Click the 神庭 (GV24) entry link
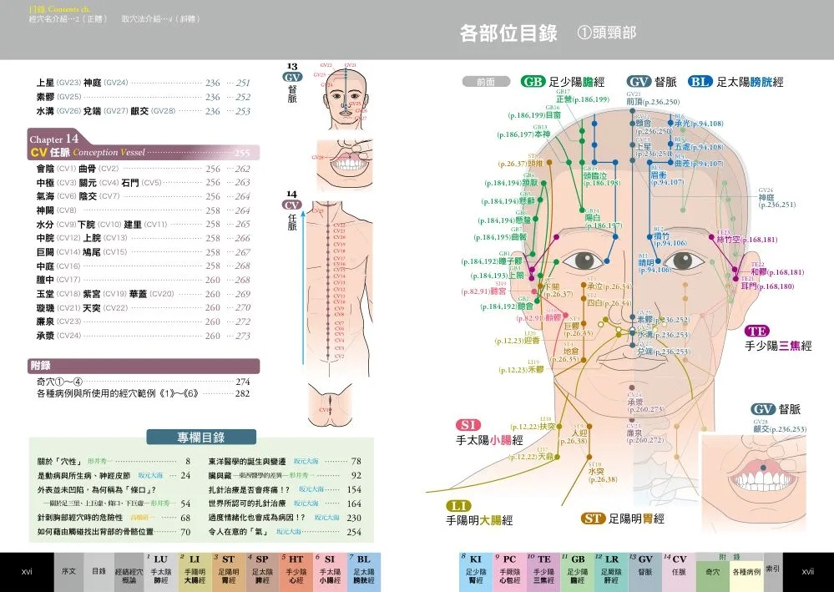Image resolution: width=834 pixels, height=592 pixels. (94, 83)
